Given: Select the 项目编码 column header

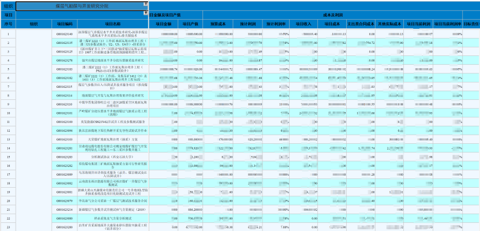Looking at the screenshot, I should (64, 24).
